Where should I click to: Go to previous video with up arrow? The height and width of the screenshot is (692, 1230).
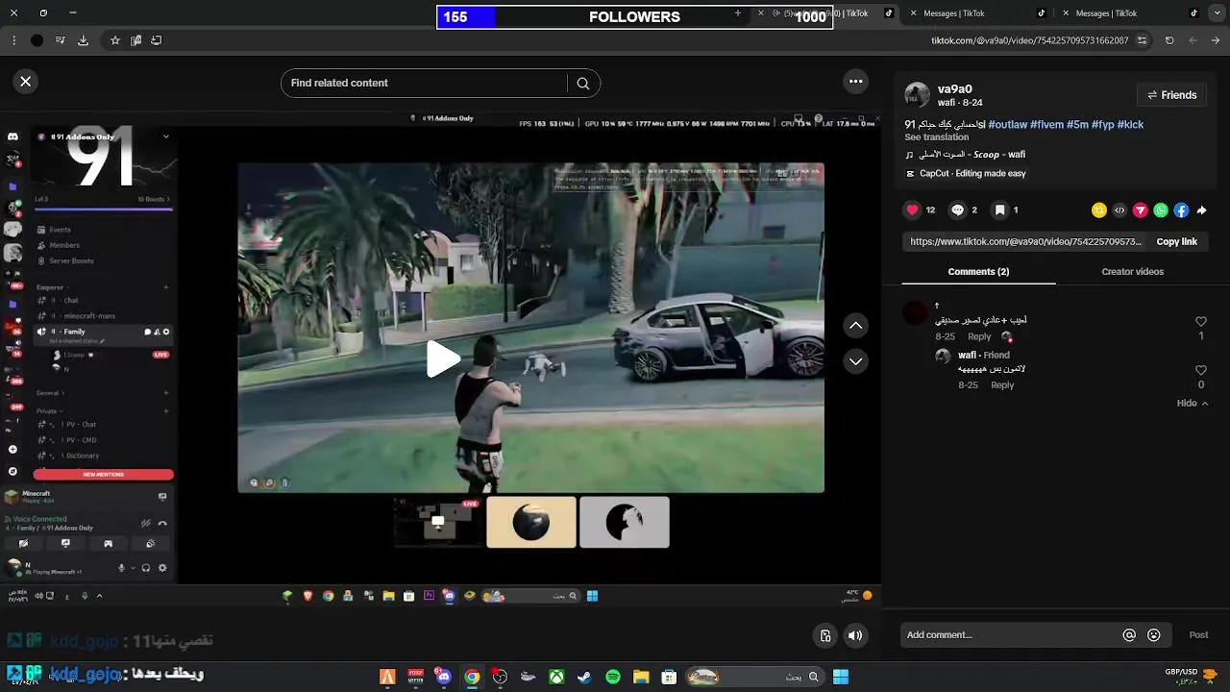pos(855,326)
